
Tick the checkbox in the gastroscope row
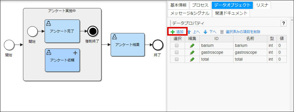click(x=177, y=53)
